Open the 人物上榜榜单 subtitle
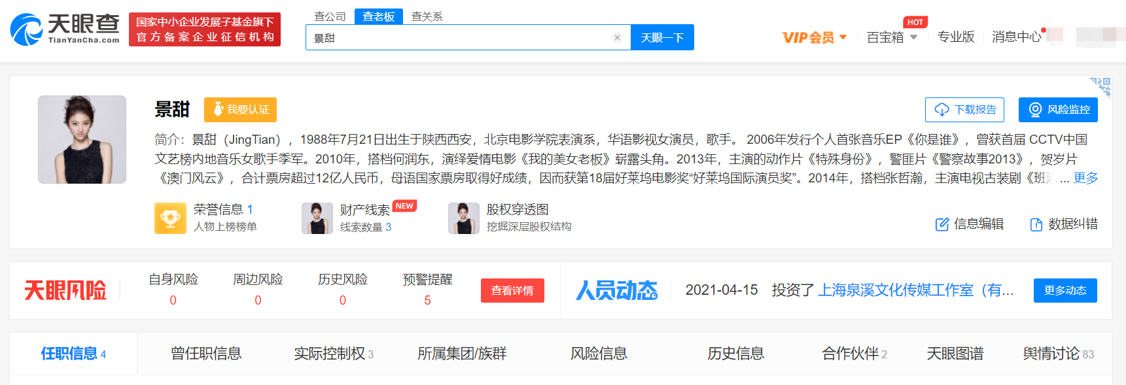This screenshot has height=385, width=1126. pos(225,227)
